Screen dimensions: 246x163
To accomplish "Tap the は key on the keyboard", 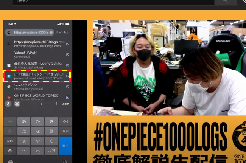I will (51, 131).
